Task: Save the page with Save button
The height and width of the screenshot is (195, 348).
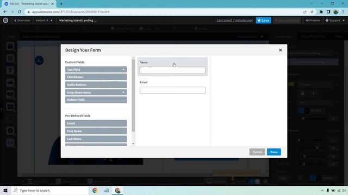Action: tap(263, 21)
